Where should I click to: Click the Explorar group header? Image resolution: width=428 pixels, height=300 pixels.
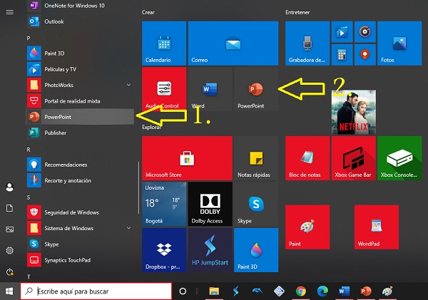pos(152,127)
